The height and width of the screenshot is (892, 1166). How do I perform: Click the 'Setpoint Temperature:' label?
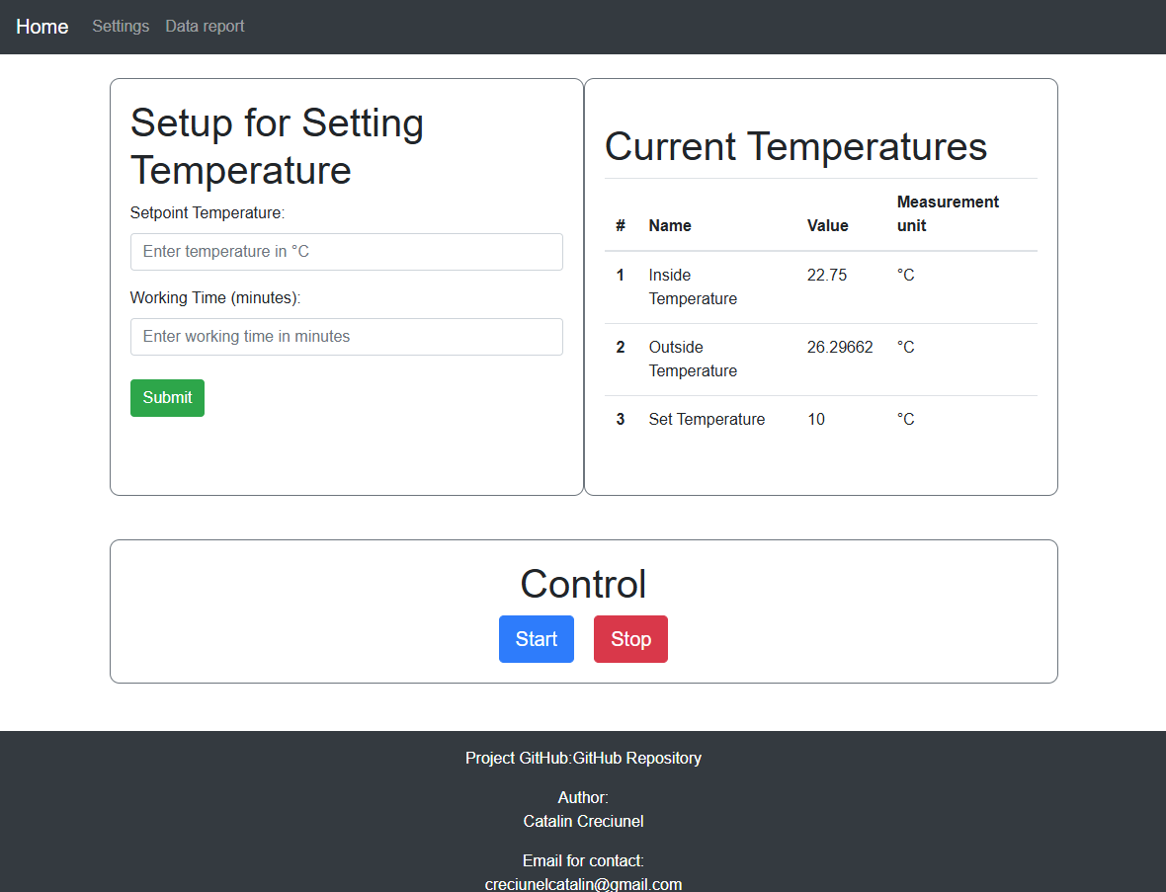coord(208,213)
